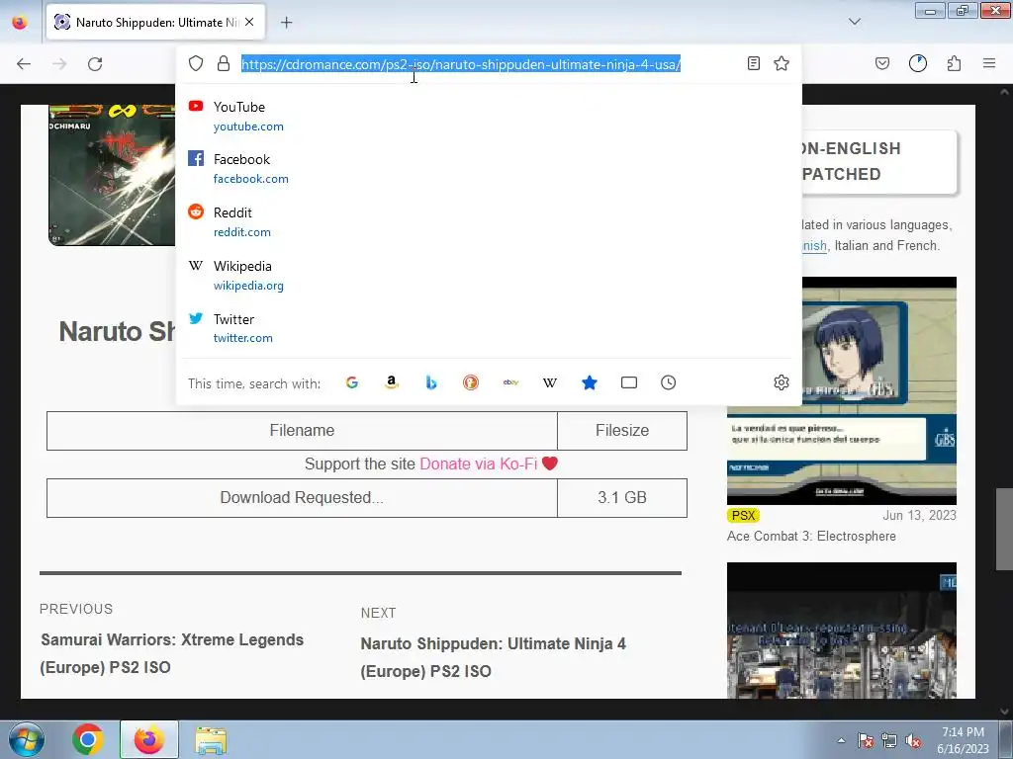Reload the current page

[x=95, y=64]
